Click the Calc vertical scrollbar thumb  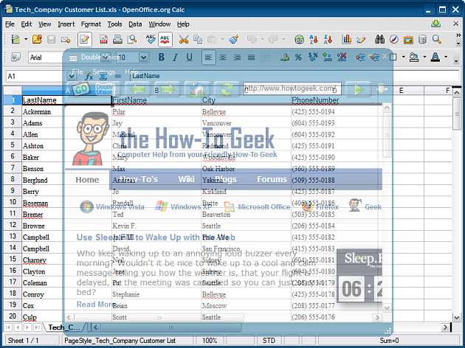point(457,114)
